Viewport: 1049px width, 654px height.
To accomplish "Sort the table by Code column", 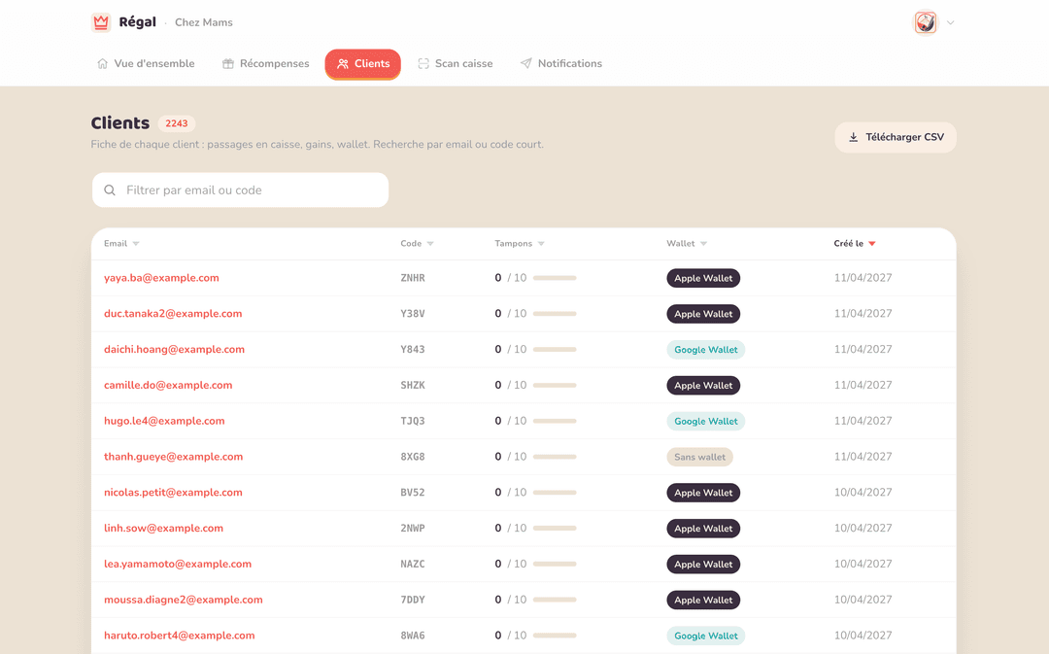I will pos(417,244).
